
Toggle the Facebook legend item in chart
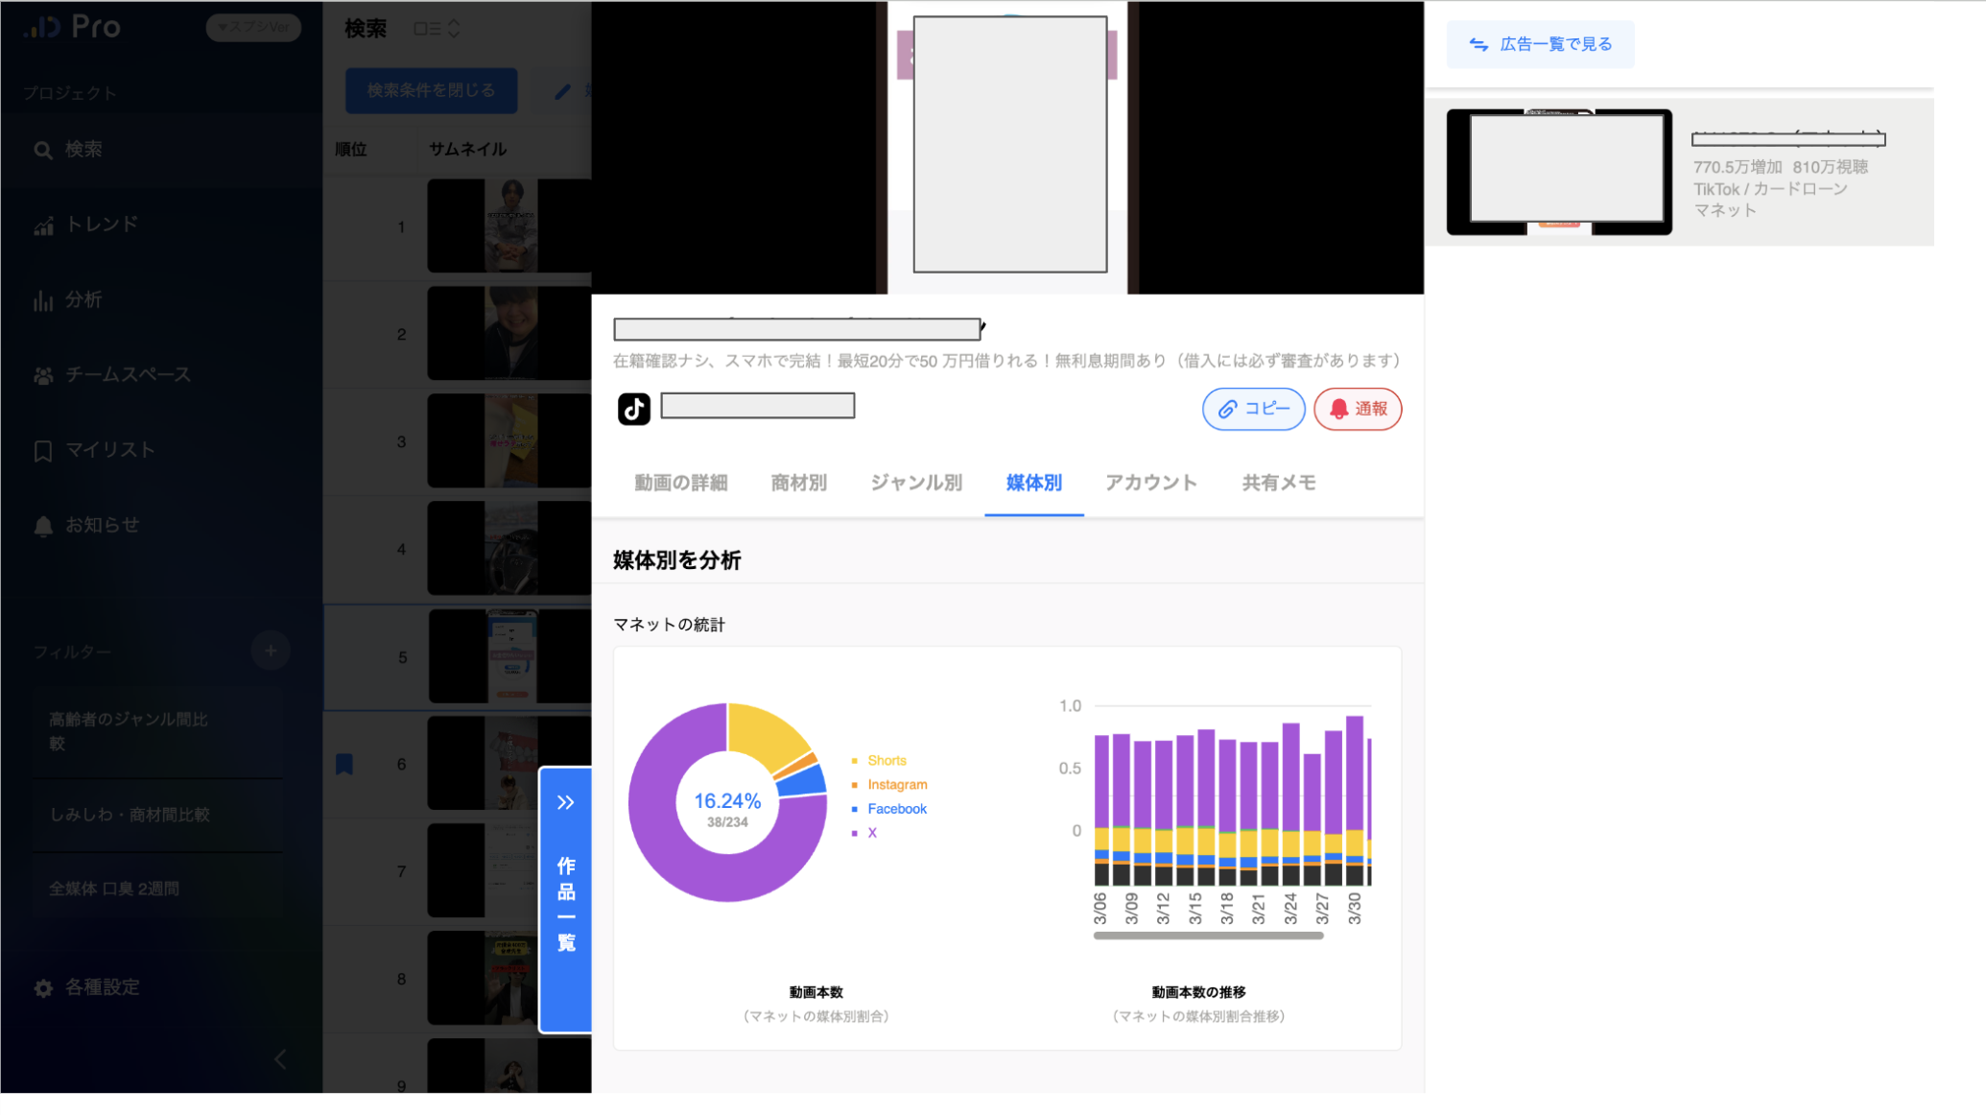[896, 809]
